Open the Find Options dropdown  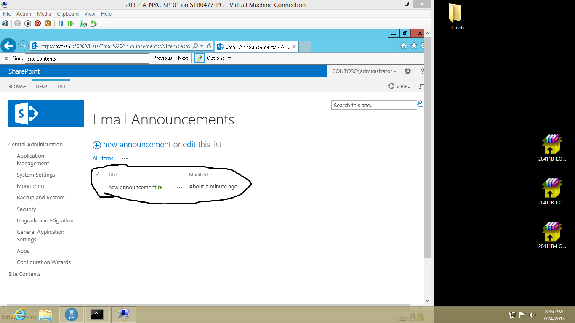(x=219, y=58)
